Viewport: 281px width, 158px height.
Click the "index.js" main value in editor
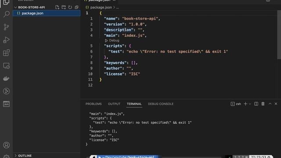[x=133, y=36]
